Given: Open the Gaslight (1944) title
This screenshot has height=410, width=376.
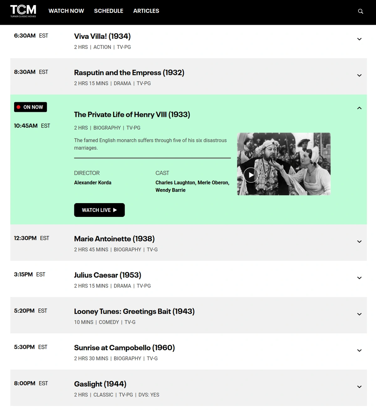Looking at the screenshot, I should click(x=100, y=384).
